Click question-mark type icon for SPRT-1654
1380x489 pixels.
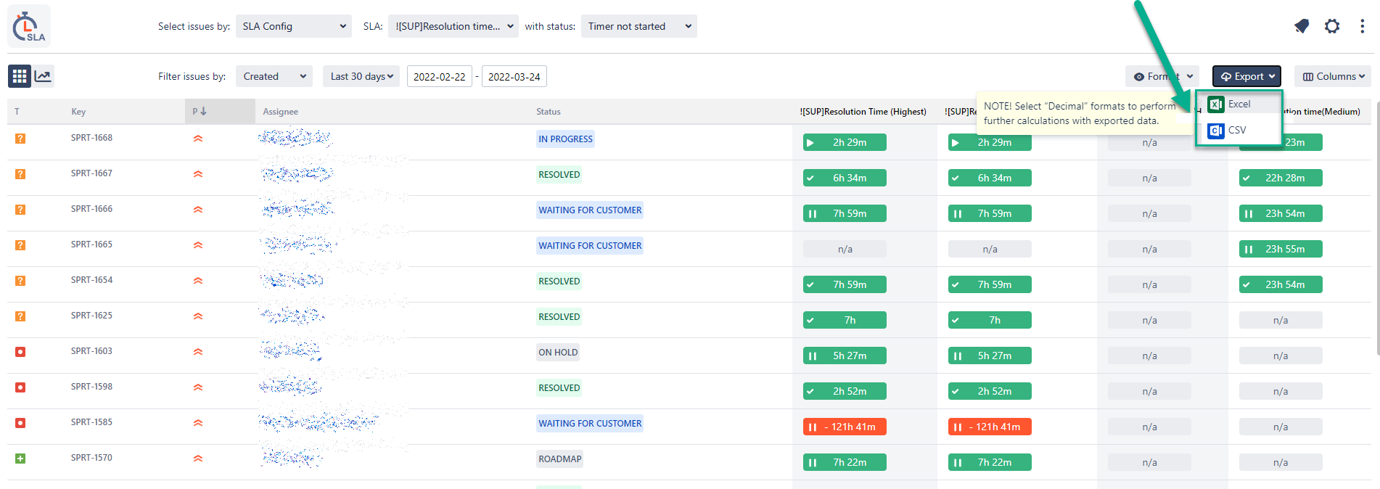(x=20, y=280)
